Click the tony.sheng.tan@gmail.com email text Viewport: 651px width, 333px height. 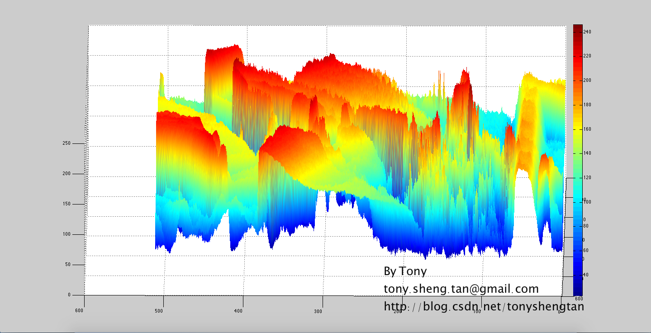pyautogui.click(x=461, y=289)
